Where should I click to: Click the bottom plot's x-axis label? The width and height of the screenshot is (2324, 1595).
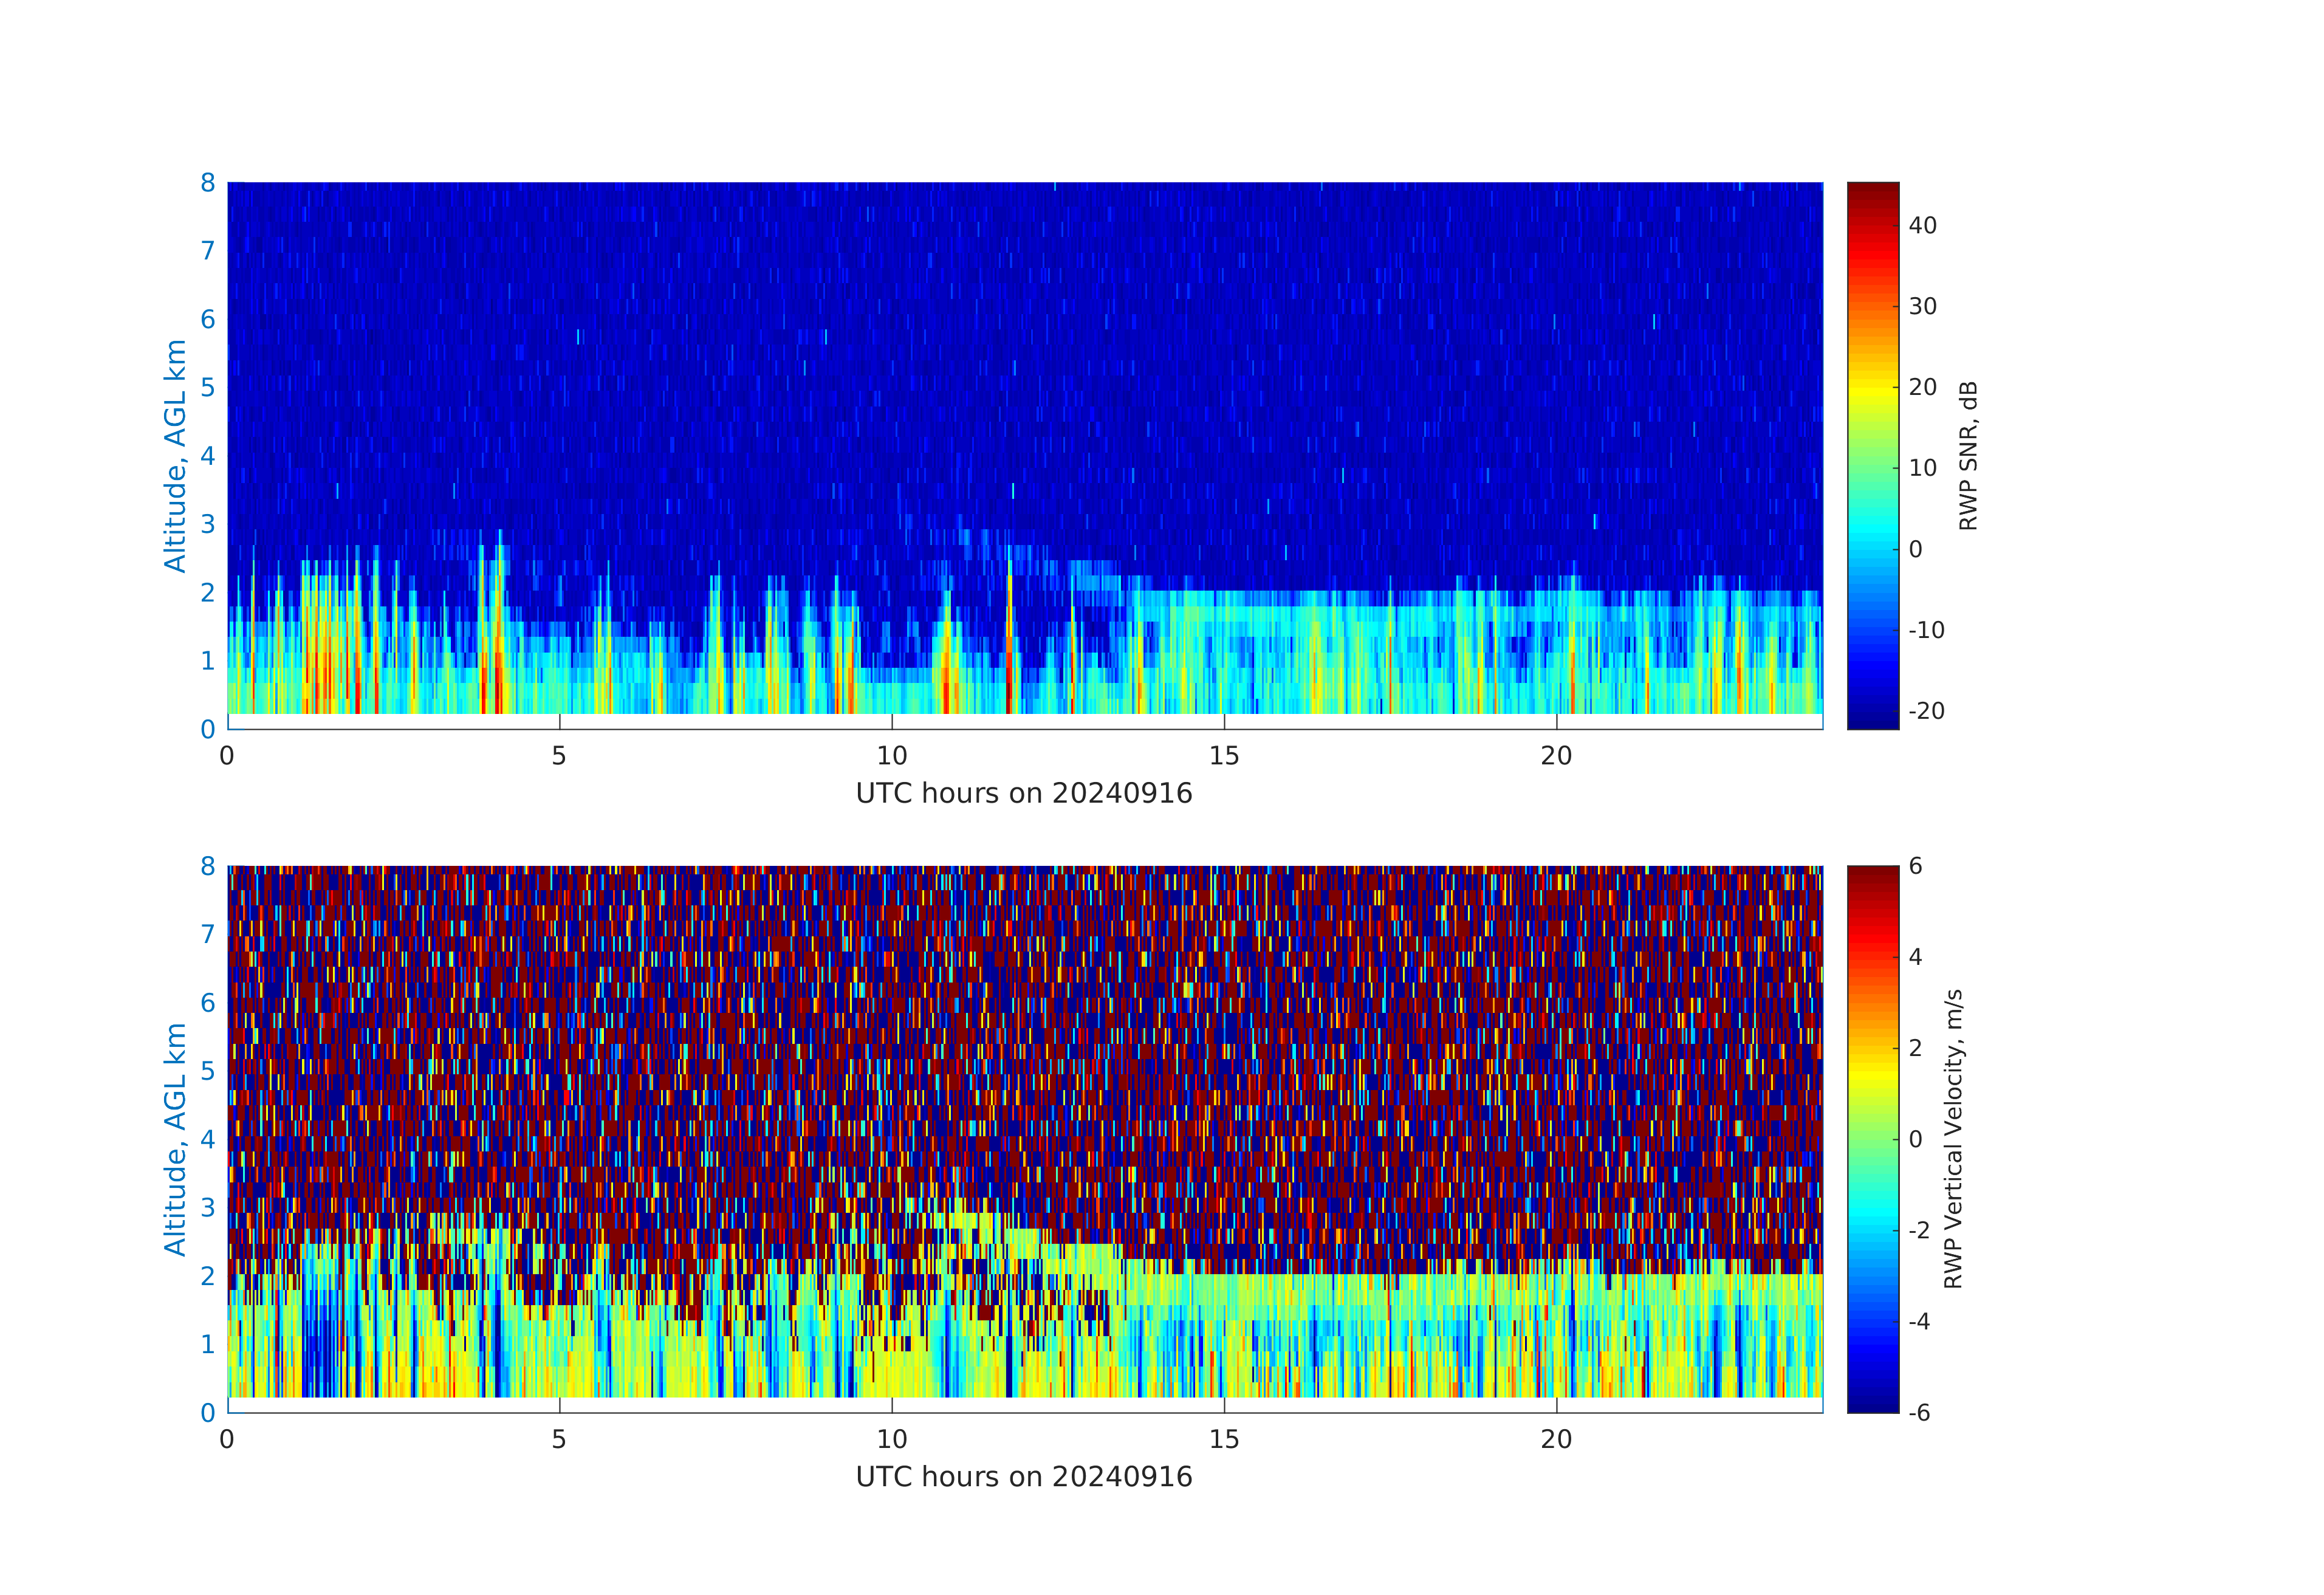1024,1477
